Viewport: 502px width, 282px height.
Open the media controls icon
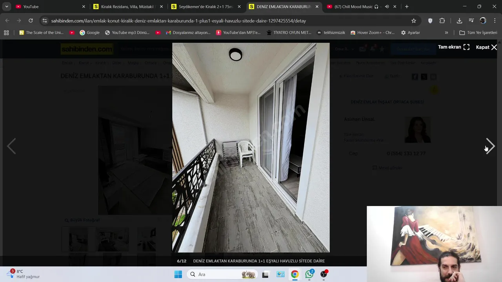(471, 21)
